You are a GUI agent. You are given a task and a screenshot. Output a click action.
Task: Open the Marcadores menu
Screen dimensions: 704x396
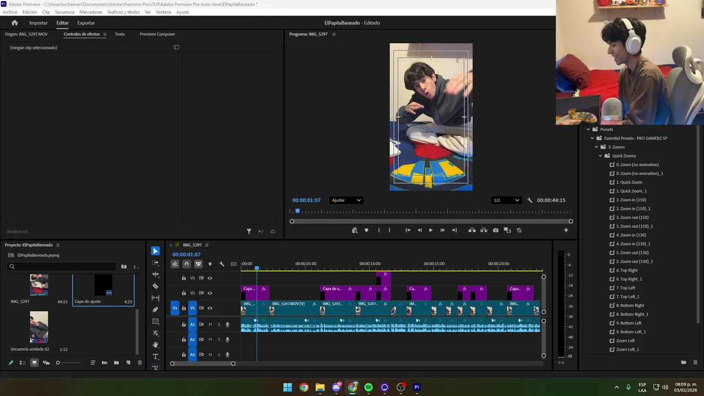(x=91, y=12)
